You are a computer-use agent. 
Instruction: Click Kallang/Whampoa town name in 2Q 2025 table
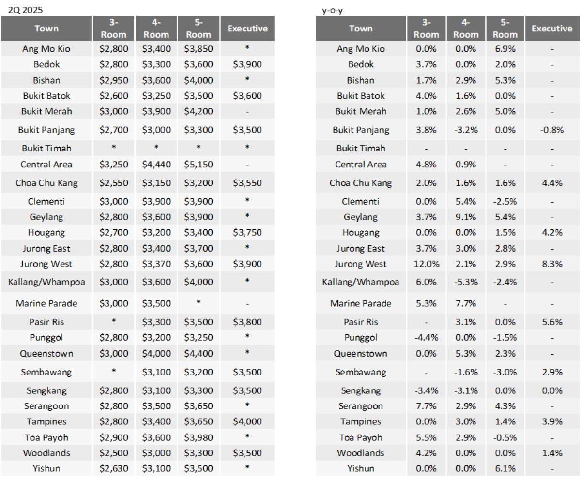[x=46, y=282]
